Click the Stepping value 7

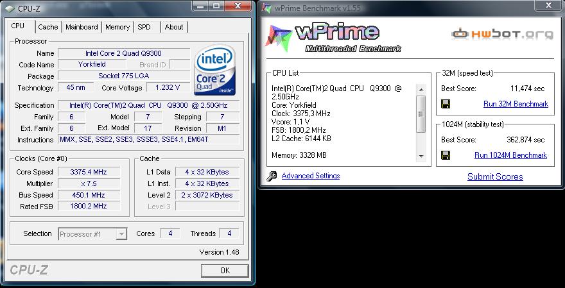[x=223, y=117]
